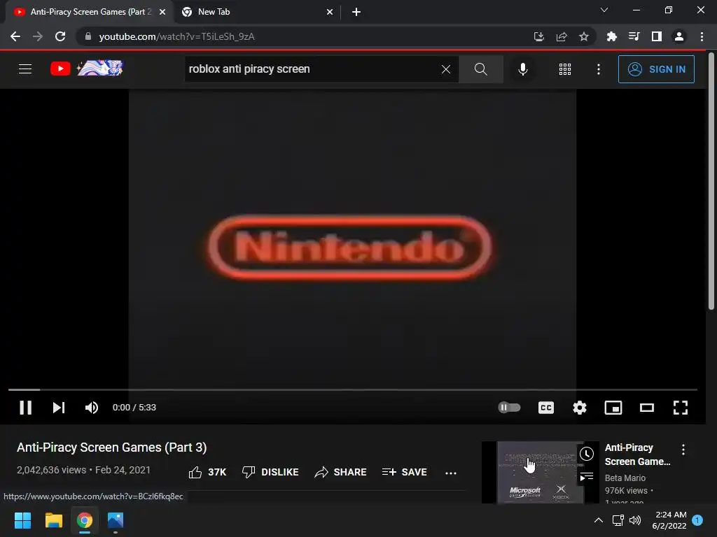
Task: Toggle closed captions CC button
Action: tap(546, 408)
